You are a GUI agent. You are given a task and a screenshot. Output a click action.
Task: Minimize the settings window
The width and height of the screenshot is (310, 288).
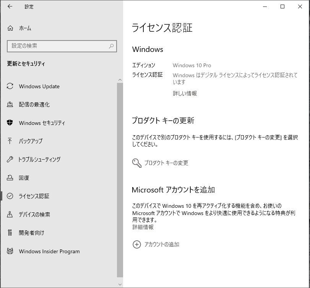(x=265, y=6)
